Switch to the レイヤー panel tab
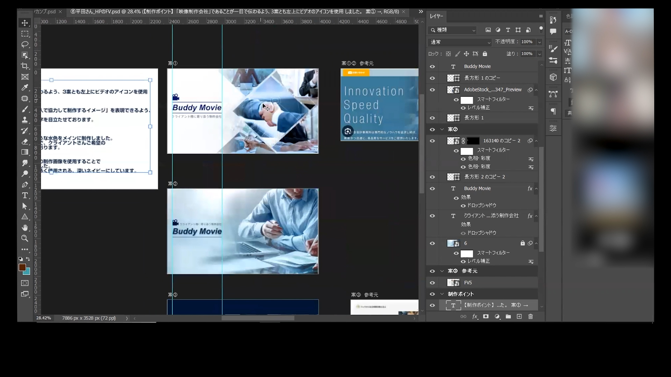The height and width of the screenshot is (377, 671). [436, 16]
